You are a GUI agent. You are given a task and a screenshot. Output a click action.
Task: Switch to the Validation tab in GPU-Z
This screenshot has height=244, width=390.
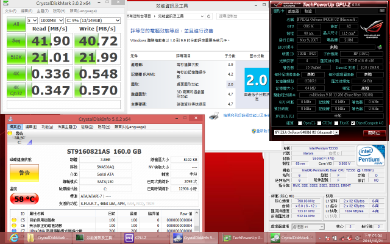pos(308,11)
